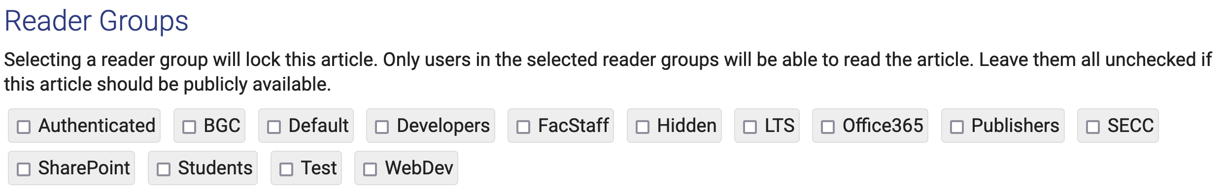Toggle the FacStaff checkbox
The width and height of the screenshot is (1224, 196).
(x=523, y=127)
